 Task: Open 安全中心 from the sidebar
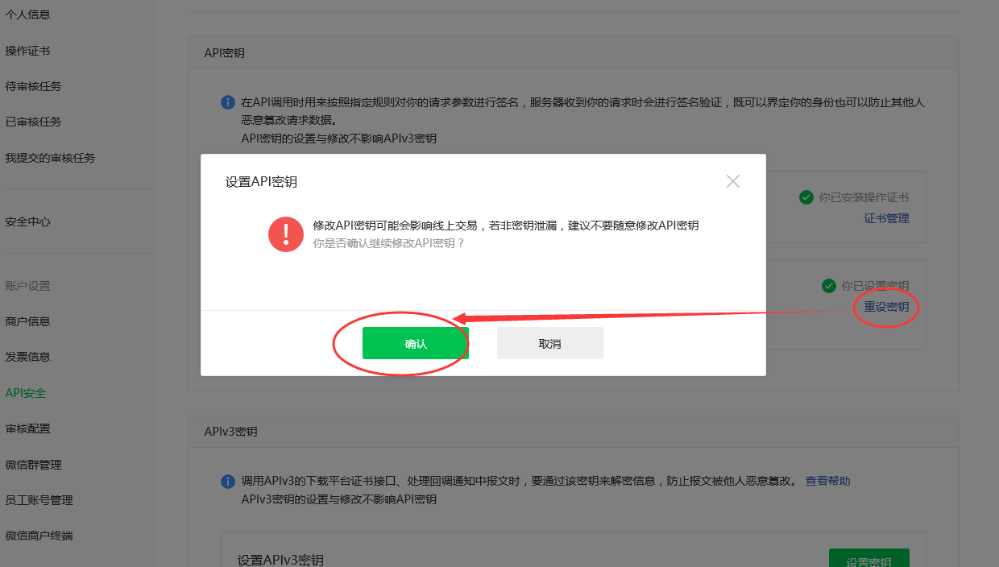point(27,221)
